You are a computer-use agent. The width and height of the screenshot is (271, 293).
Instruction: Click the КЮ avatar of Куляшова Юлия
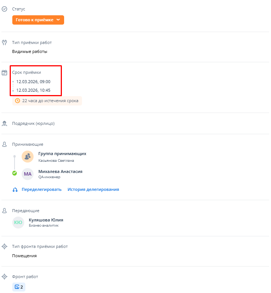(18, 223)
